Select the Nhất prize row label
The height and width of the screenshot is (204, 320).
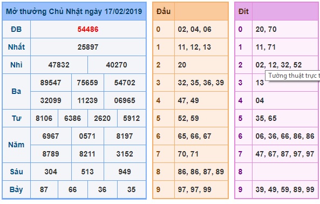coord(16,47)
